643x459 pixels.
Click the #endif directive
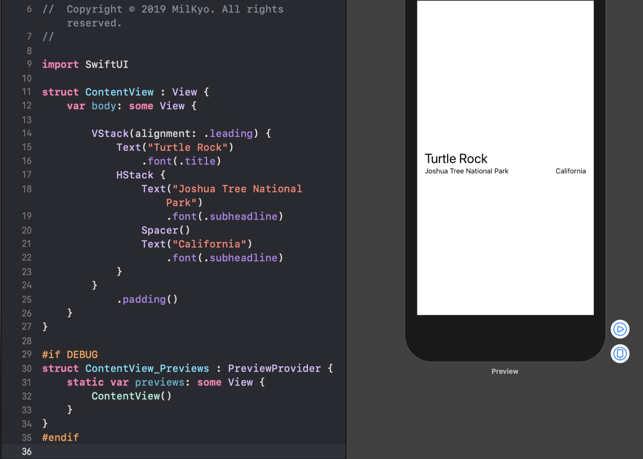pos(60,437)
